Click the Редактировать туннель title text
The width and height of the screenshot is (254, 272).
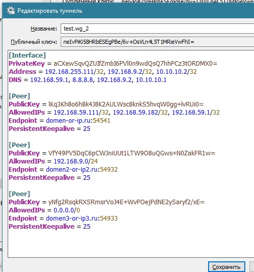tap(49, 11)
